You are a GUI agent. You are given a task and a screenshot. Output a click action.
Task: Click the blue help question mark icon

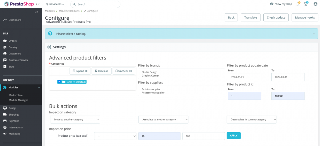[50, 33]
